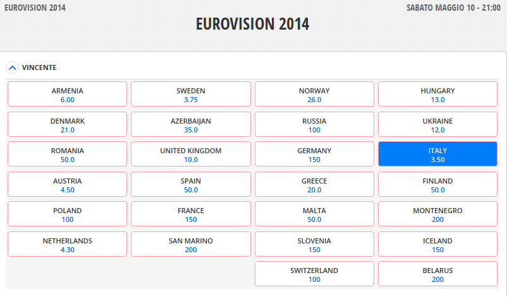Screen dimensions: 507x297
Task: Select Hungary odds 13.0
Action: [437, 95]
